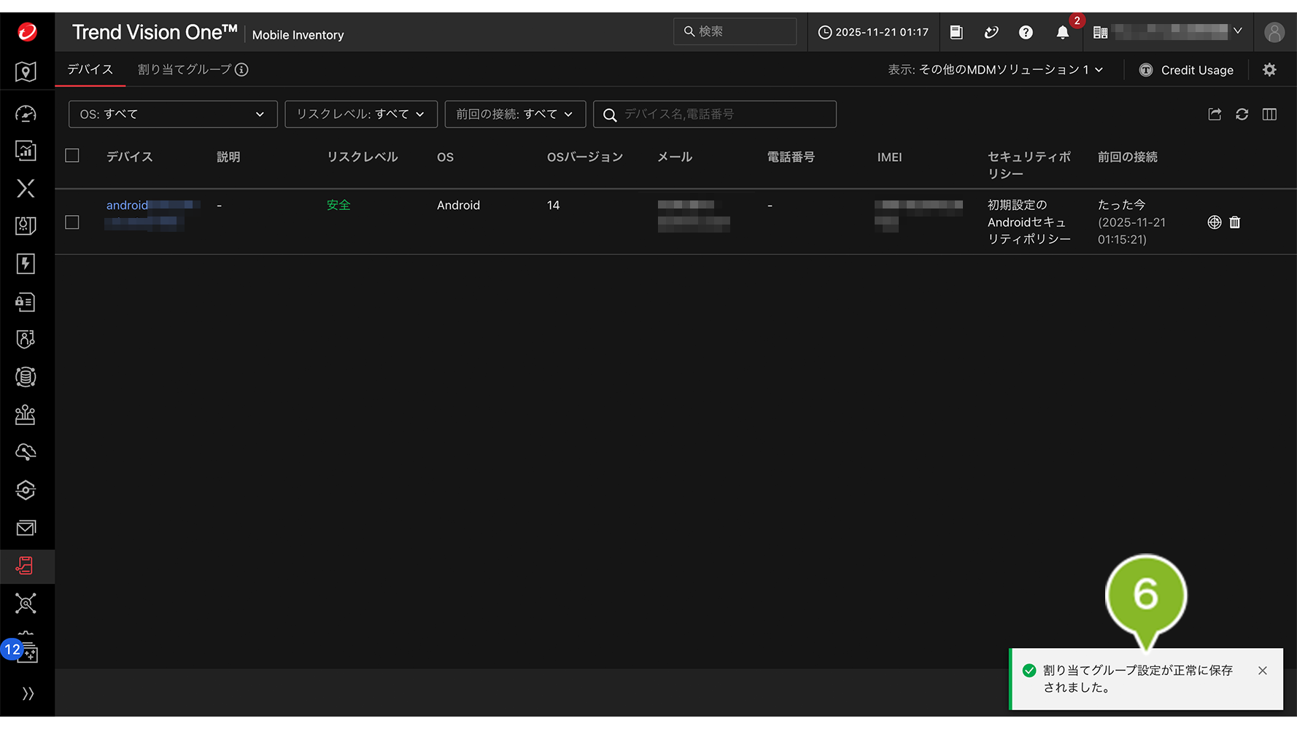Click the bell notifications icon

(x=1062, y=33)
